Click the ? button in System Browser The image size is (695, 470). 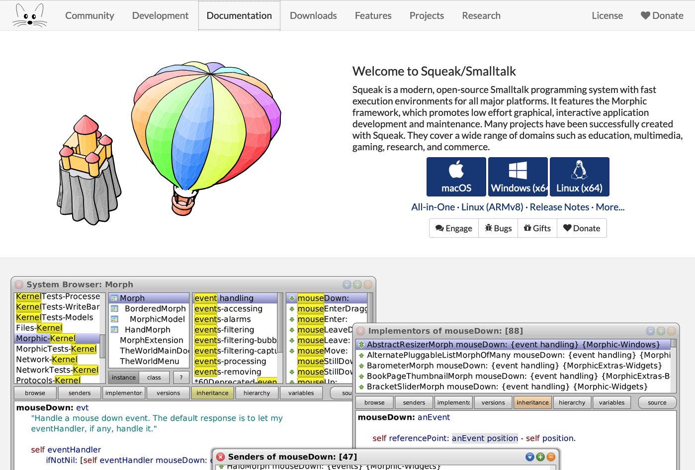(x=181, y=377)
